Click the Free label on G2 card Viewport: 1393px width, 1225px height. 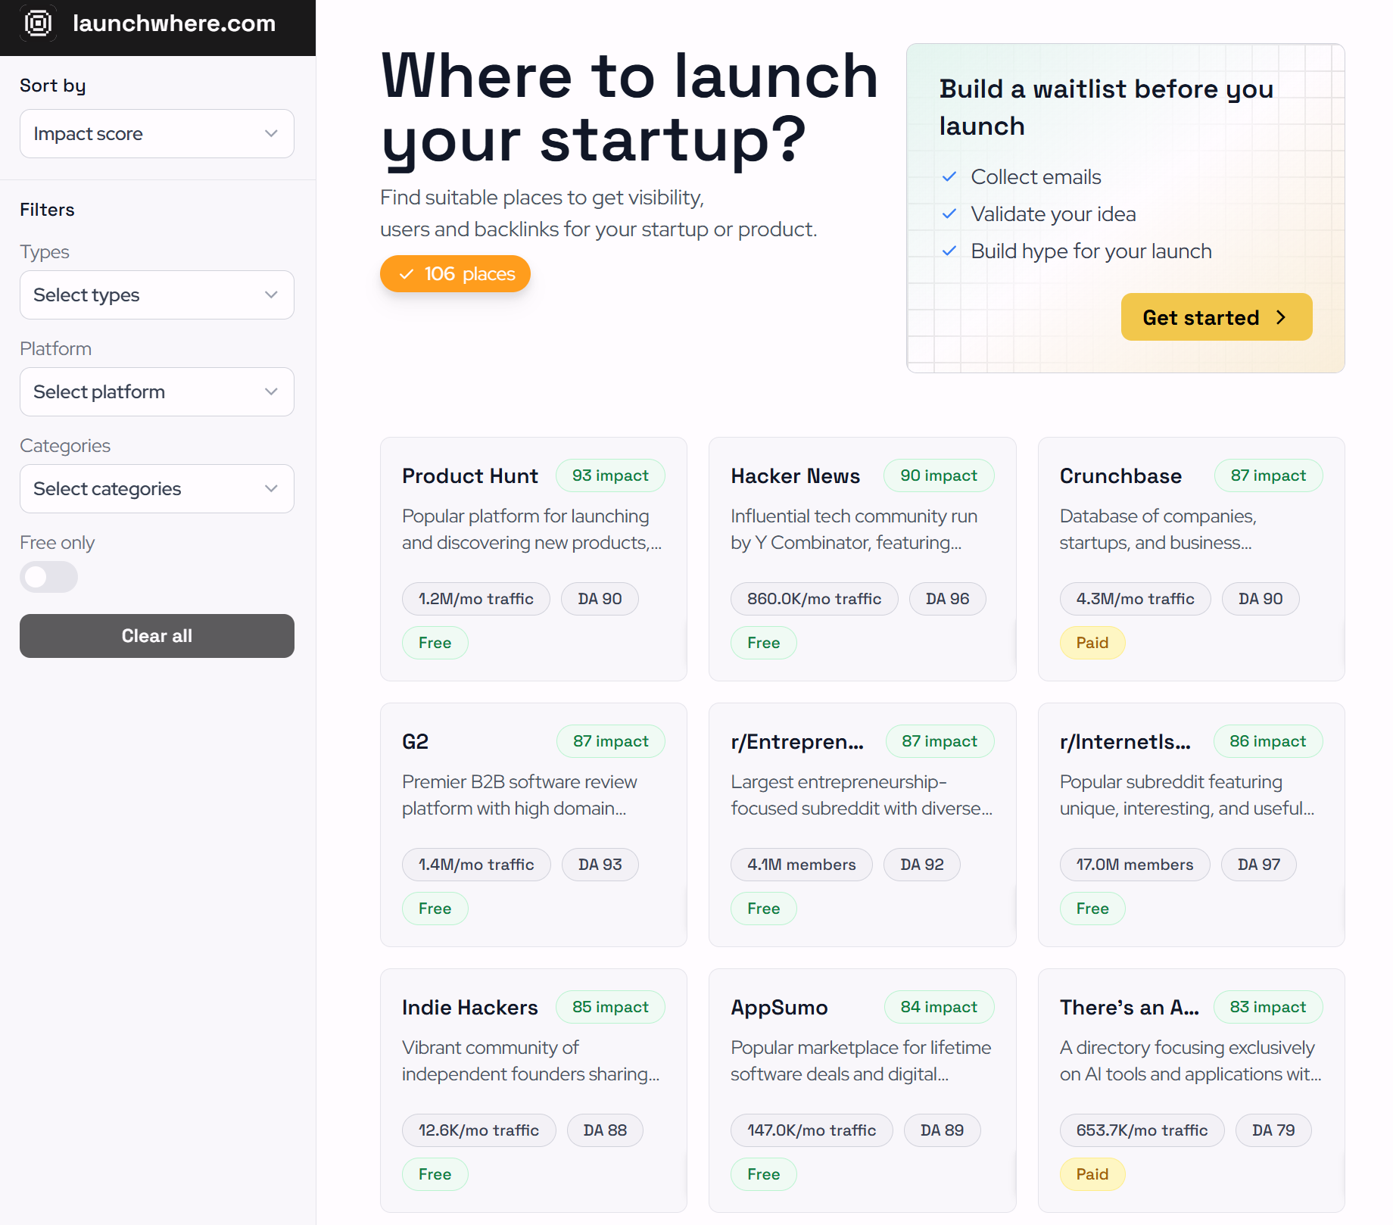(x=435, y=909)
